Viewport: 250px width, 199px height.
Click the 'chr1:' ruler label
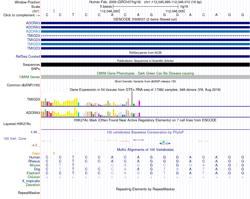36,11
